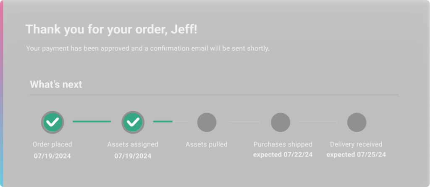Click the 07/19/2024 date under Assets assigned
Screen dimensions: 430x187
tap(133, 156)
